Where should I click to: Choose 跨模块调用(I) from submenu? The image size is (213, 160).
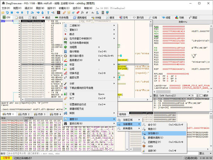[164, 138]
